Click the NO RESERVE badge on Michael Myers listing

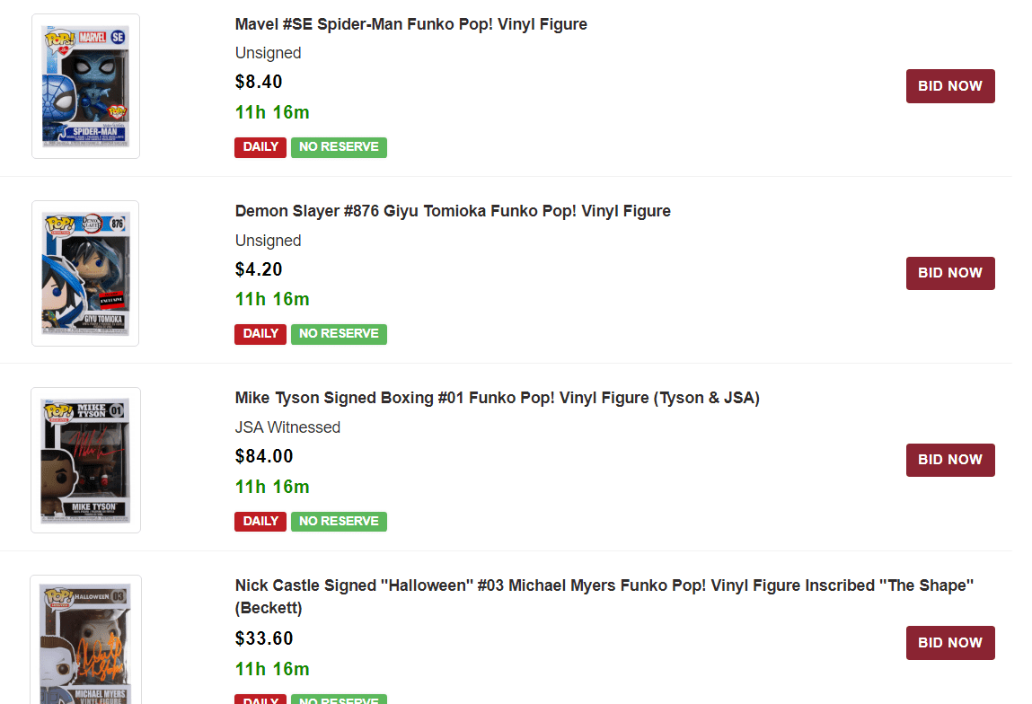tap(339, 699)
